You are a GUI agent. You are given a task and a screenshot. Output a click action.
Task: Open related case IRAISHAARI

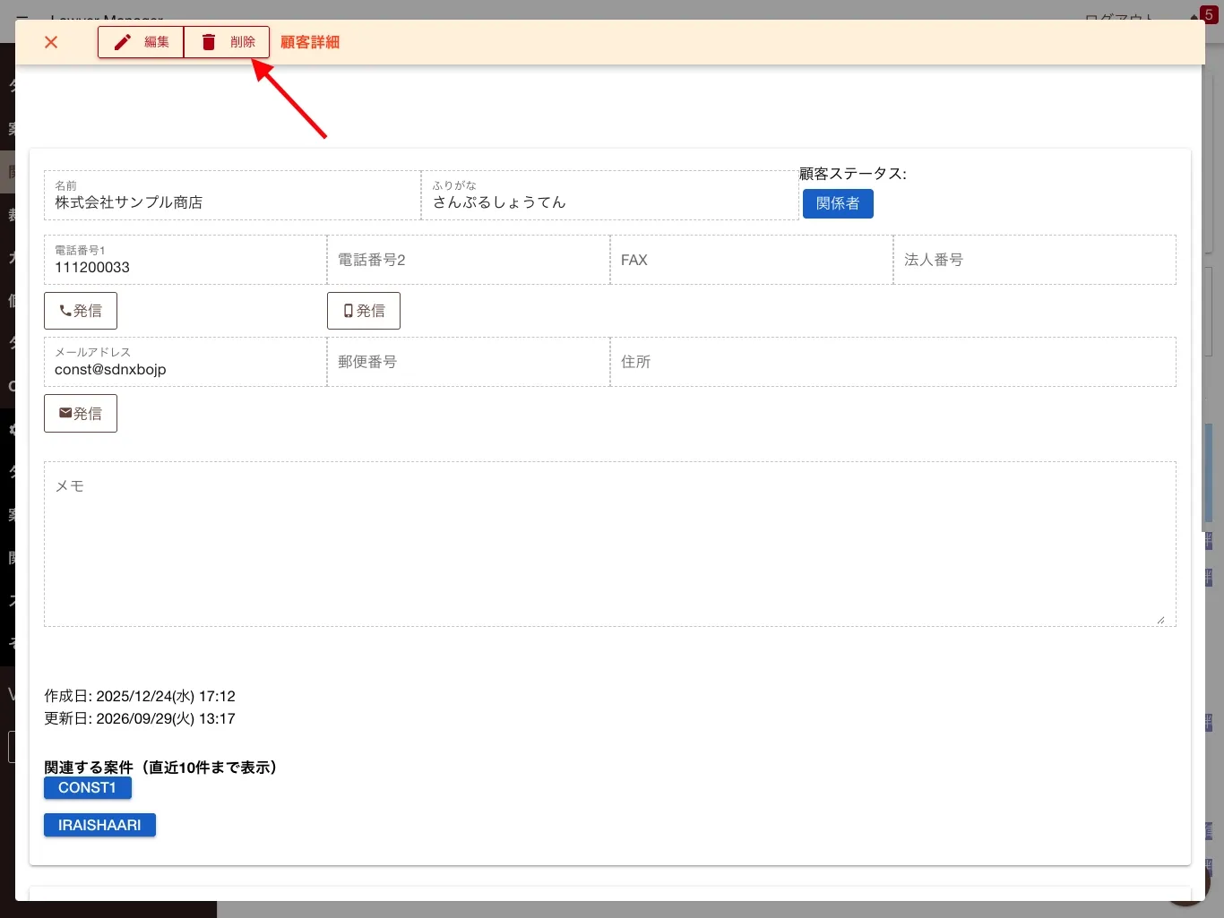[99, 825]
